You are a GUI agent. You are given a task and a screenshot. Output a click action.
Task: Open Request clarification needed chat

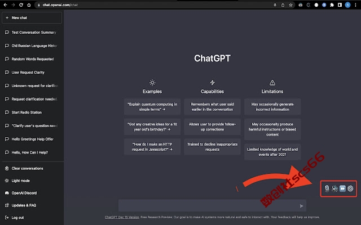tap(32, 99)
